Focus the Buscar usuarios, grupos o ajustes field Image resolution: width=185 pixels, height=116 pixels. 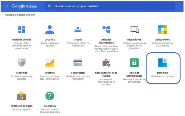[x=110, y=6]
